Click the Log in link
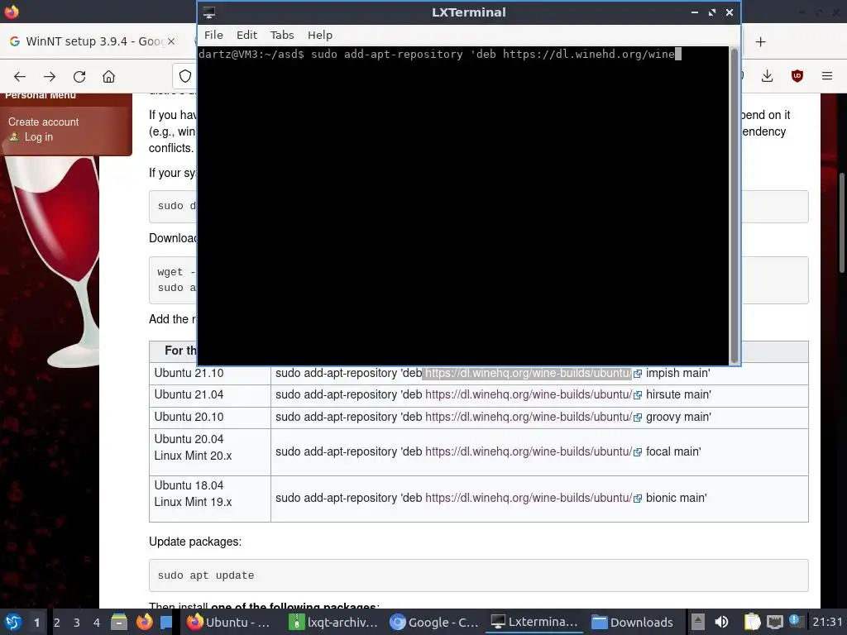This screenshot has height=635, width=847. coord(38,137)
